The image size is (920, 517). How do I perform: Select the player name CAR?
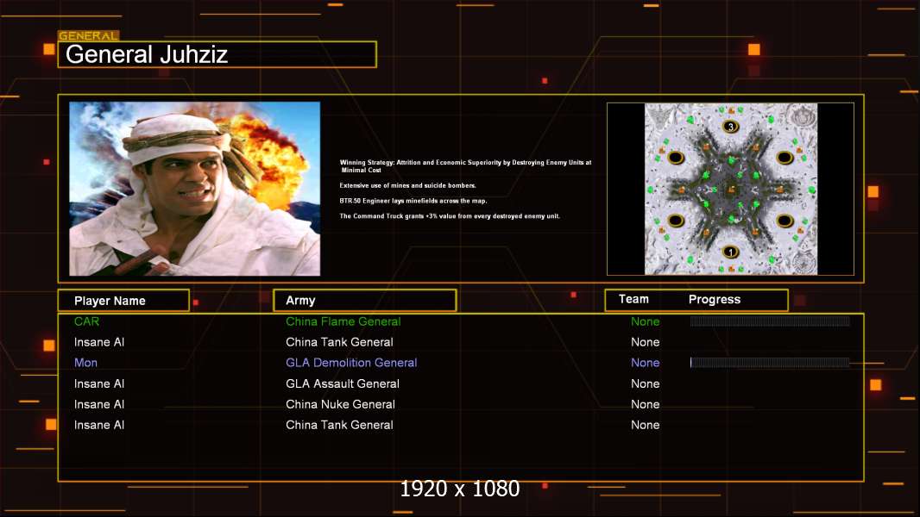click(x=87, y=321)
